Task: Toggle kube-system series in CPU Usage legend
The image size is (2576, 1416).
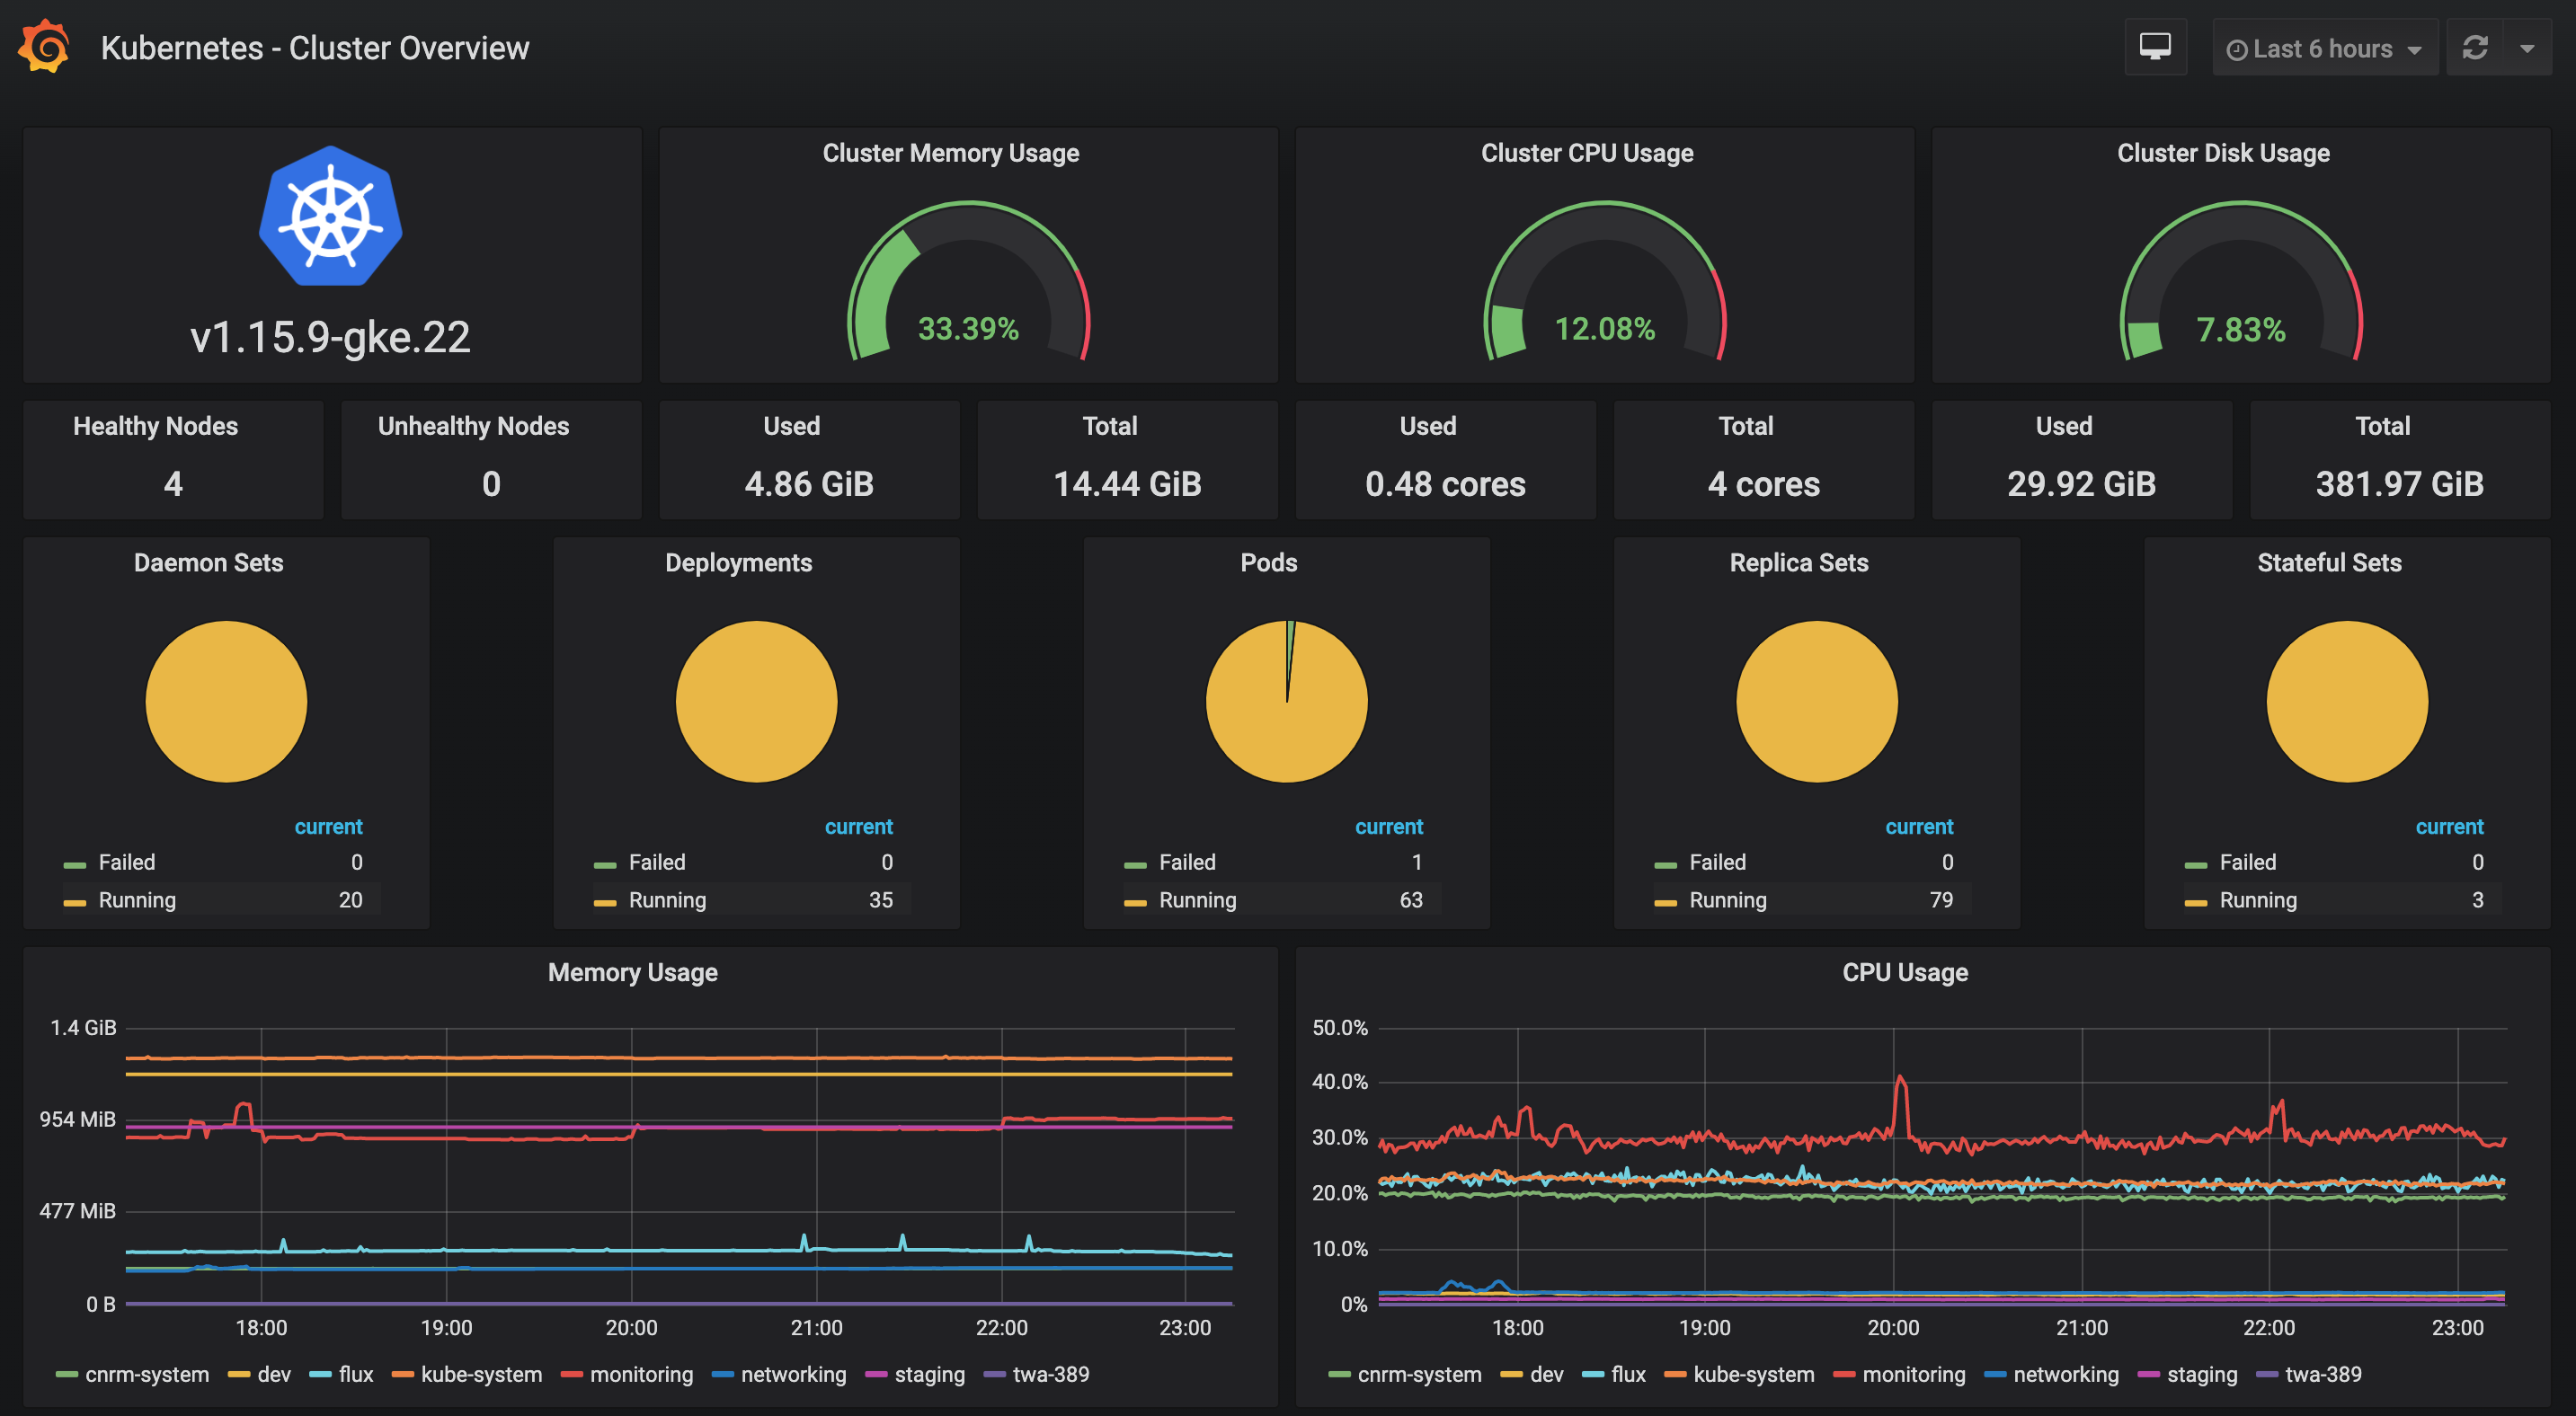Action: point(1752,1374)
